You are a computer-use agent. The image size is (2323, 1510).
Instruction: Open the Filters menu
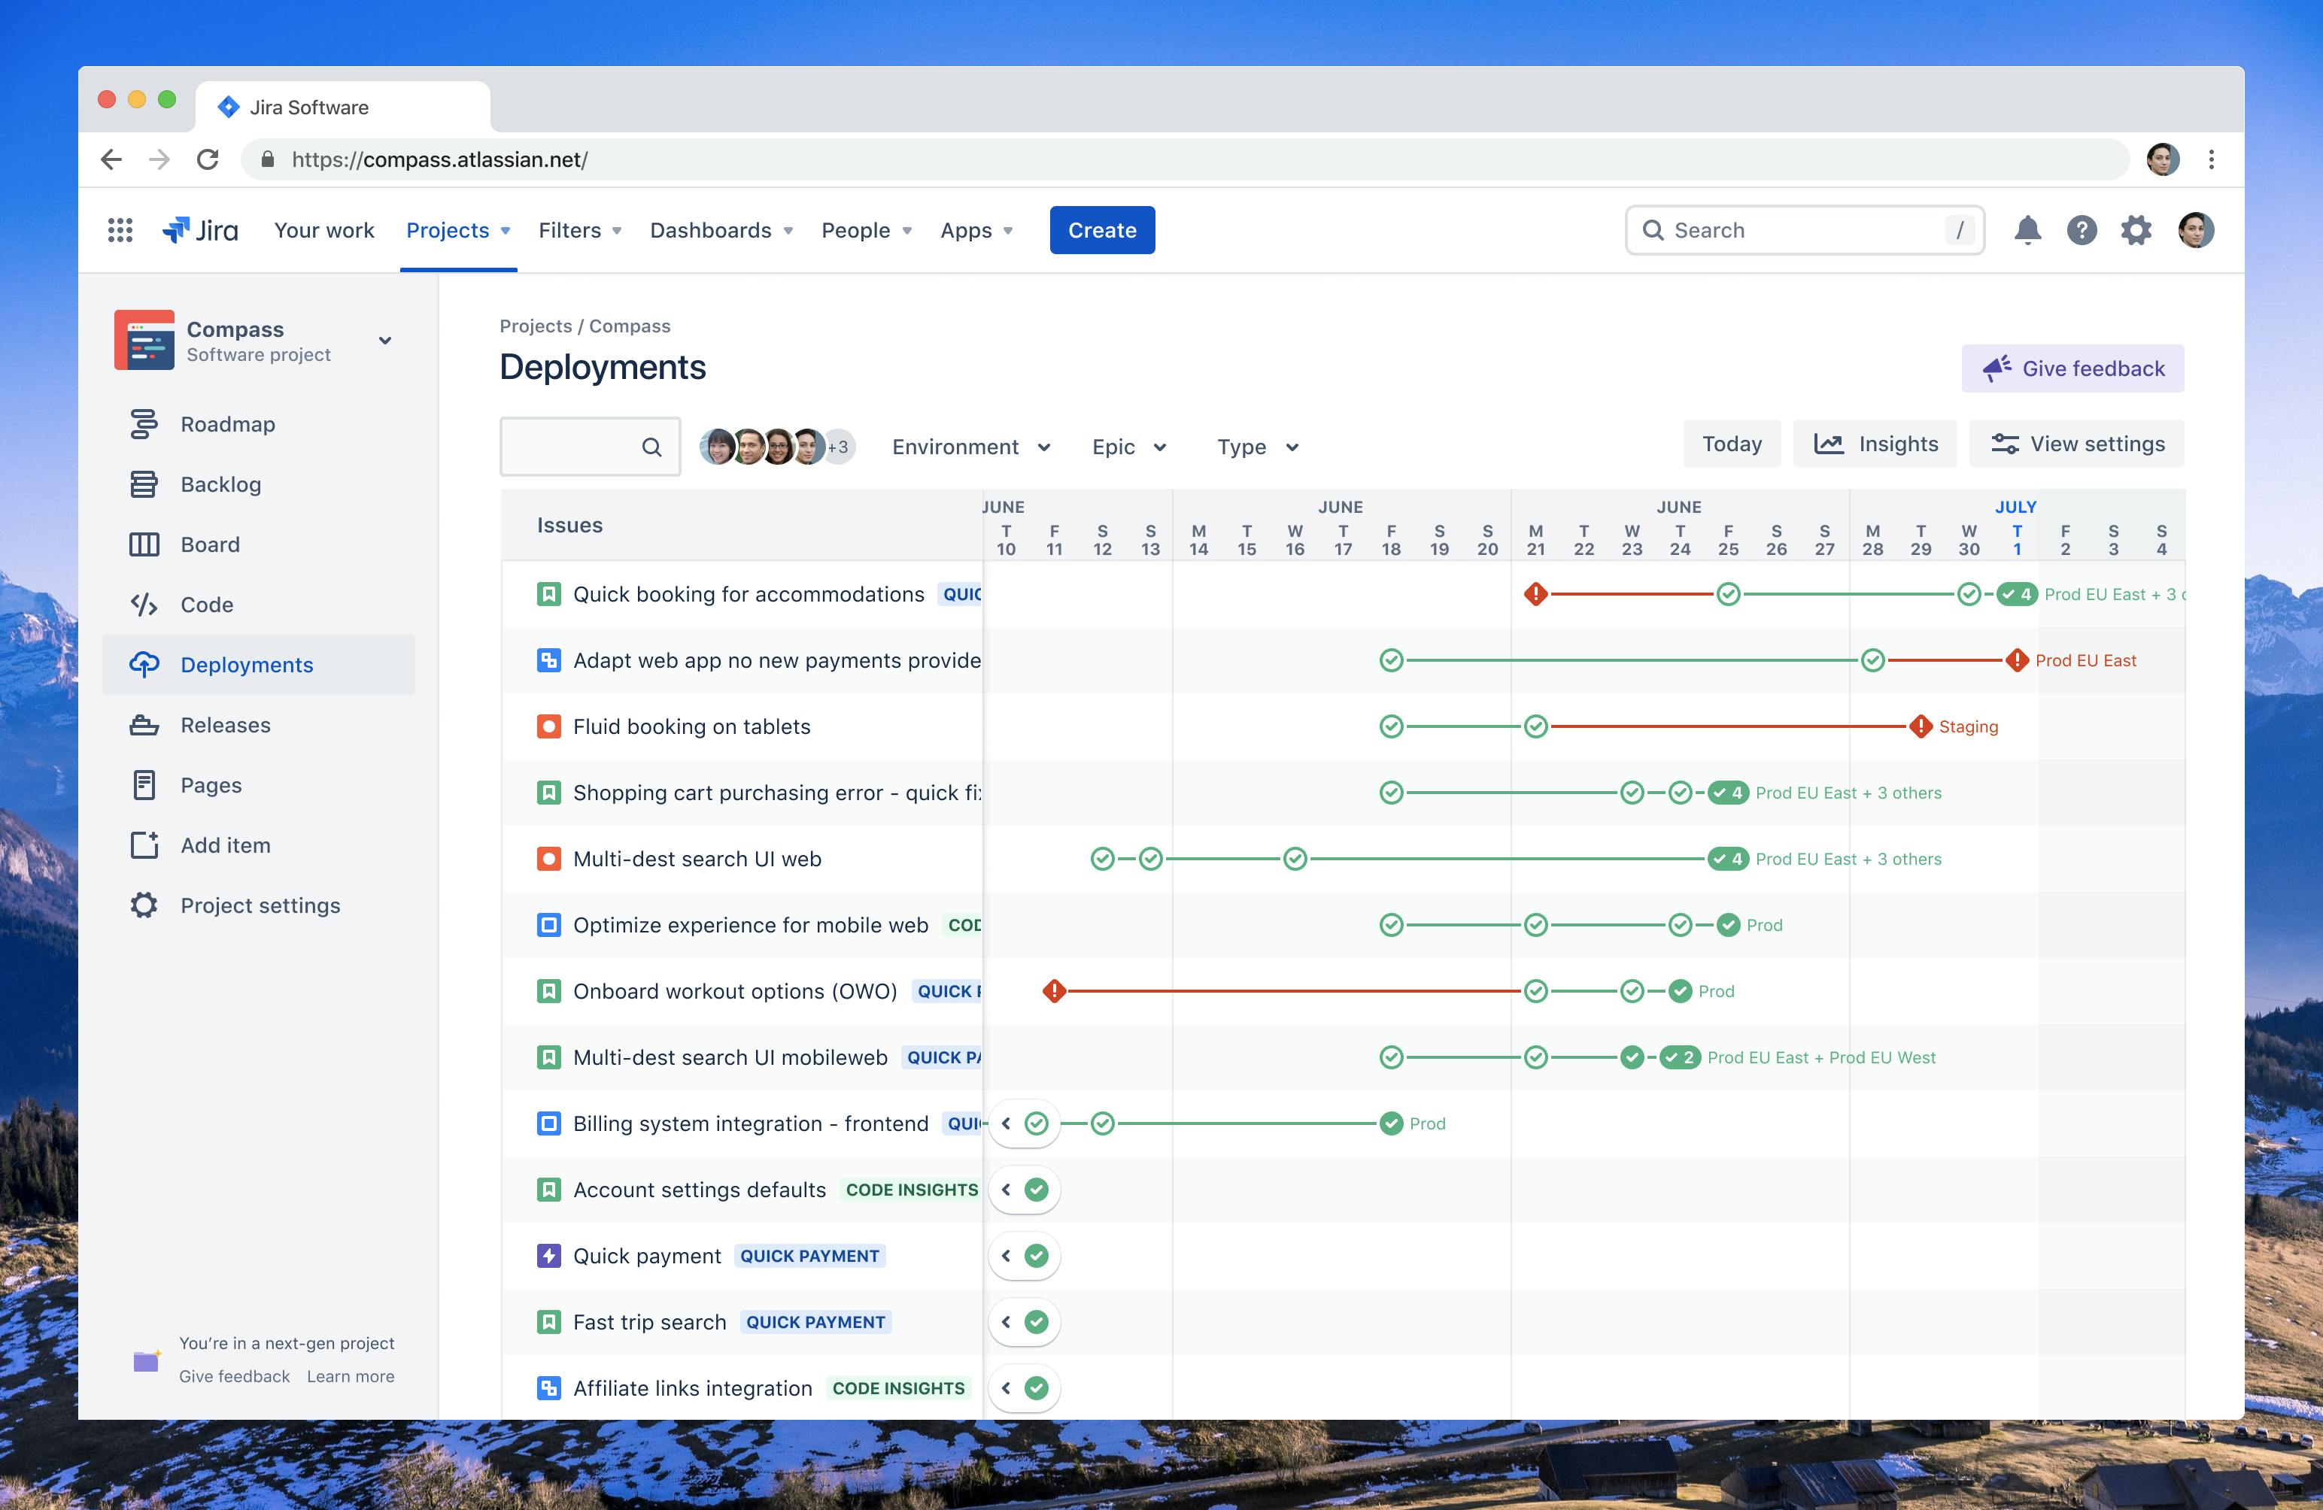click(580, 230)
